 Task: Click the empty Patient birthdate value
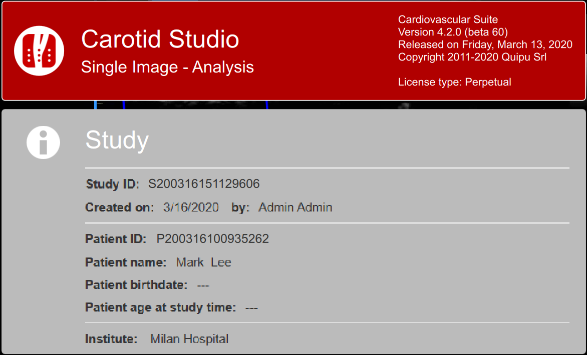pos(203,285)
